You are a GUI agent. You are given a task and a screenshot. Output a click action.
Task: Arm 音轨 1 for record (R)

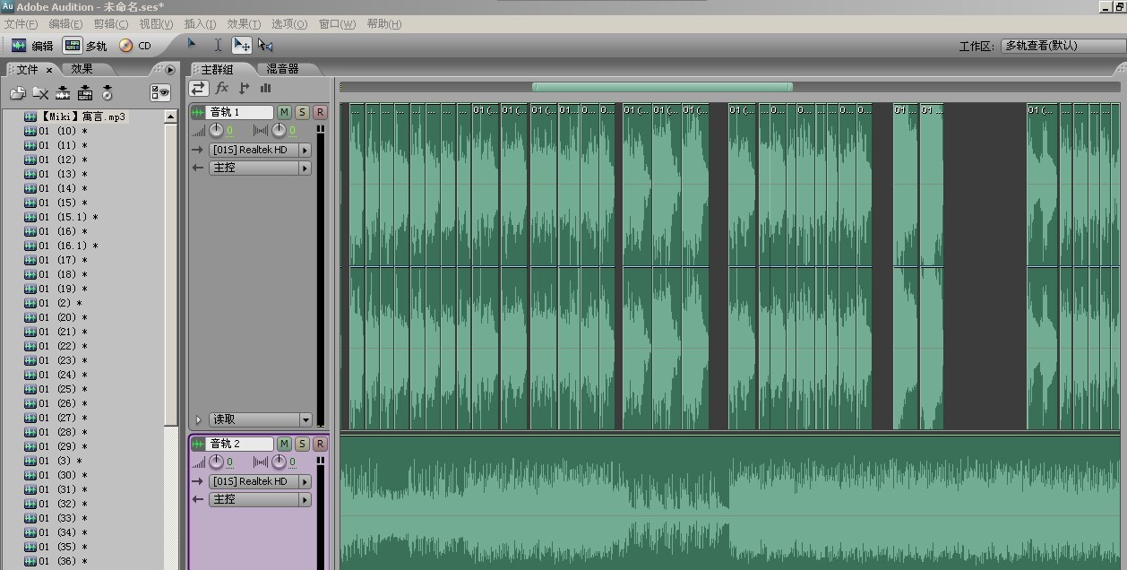(x=320, y=112)
